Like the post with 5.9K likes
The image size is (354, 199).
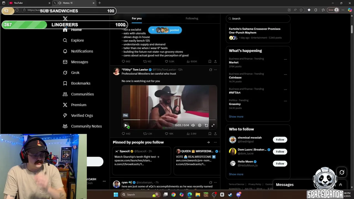(x=170, y=61)
